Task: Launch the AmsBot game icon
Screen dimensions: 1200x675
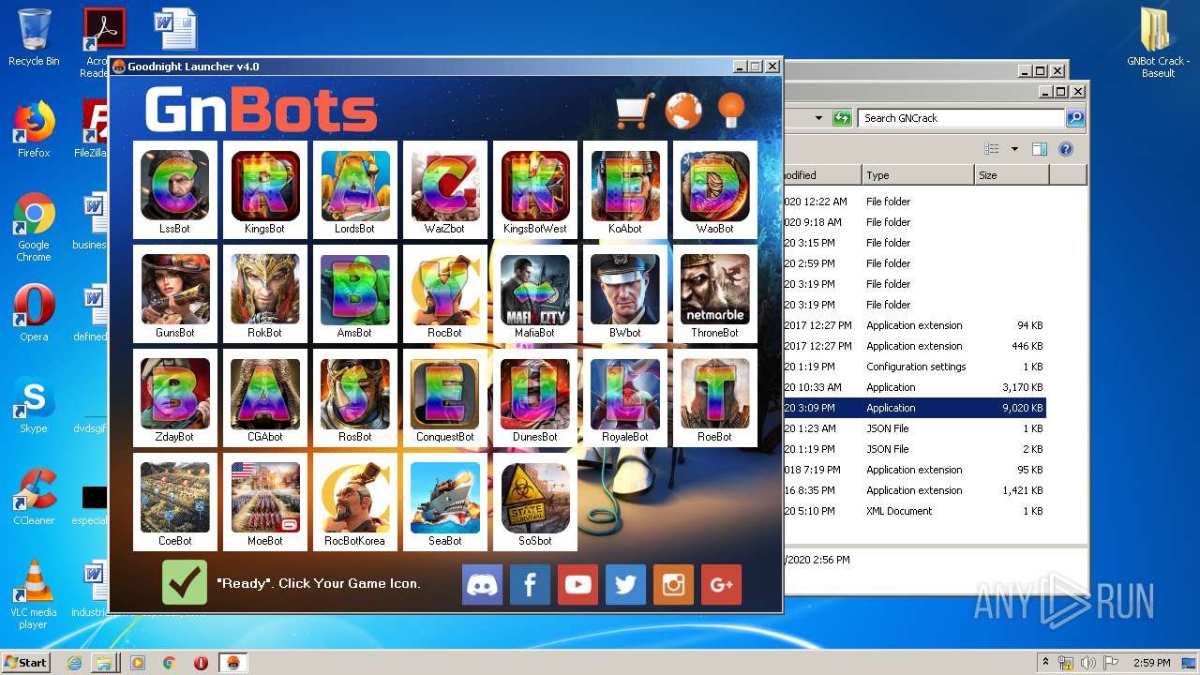Action: pyautogui.click(x=355, y=293)
